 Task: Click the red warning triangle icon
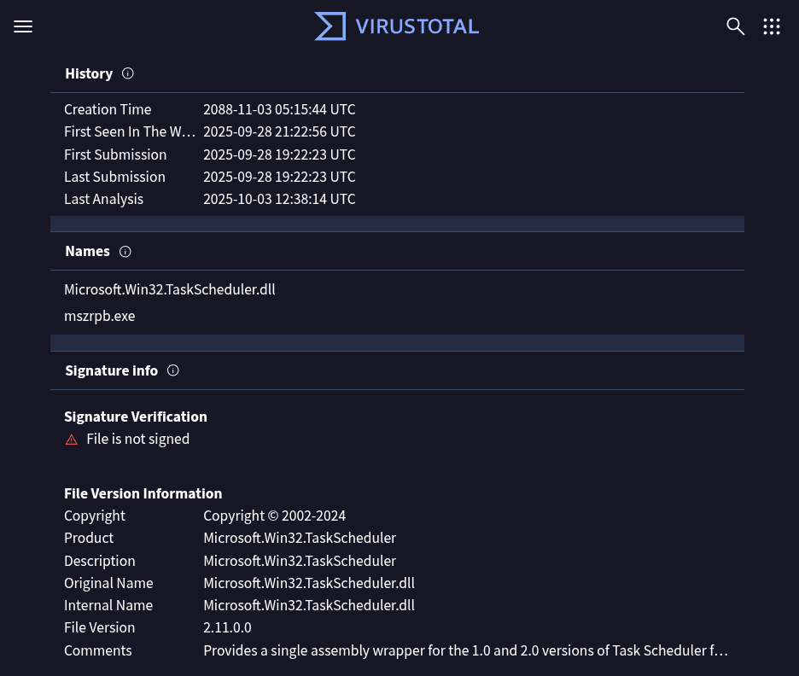coord(72,440)
